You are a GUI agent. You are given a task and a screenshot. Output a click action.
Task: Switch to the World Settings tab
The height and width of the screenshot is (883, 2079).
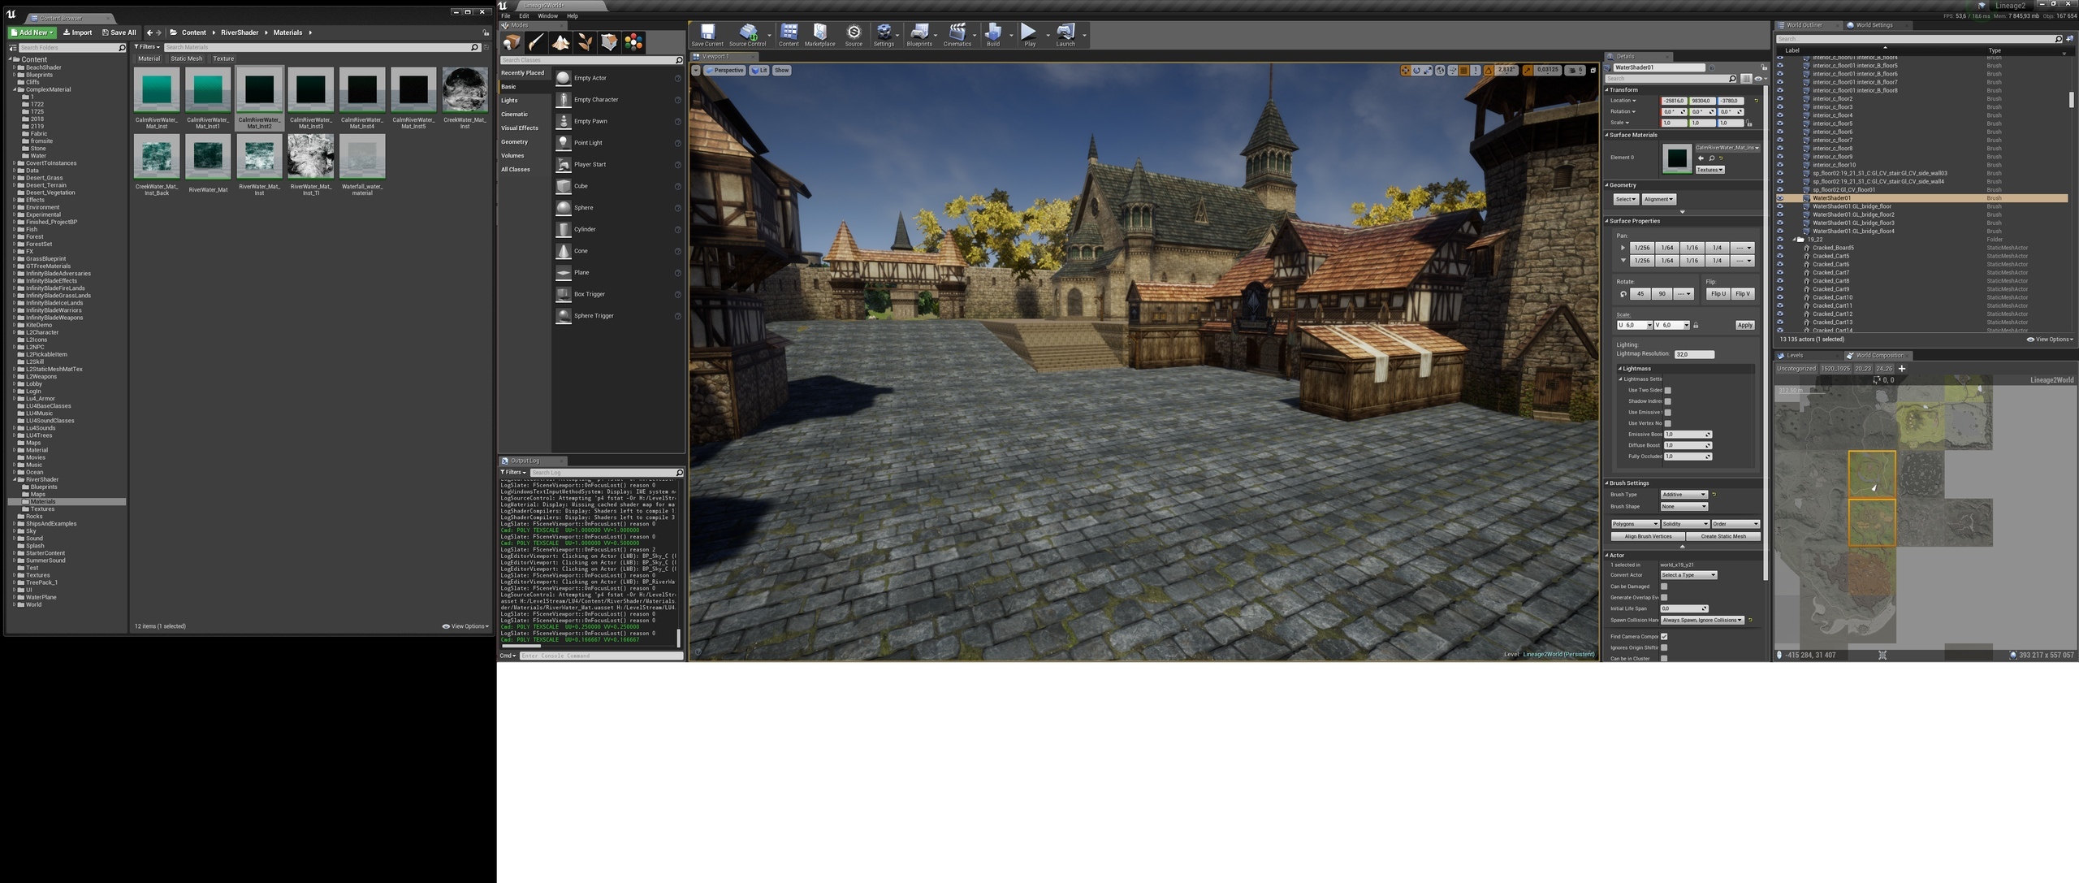[1874, 25]
